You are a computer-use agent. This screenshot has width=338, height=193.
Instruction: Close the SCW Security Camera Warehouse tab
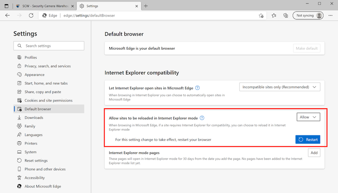tap(73, 6)
